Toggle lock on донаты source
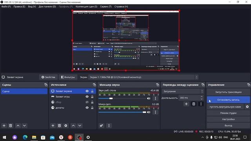Viewport: 251px width, 141px height. 92,108
